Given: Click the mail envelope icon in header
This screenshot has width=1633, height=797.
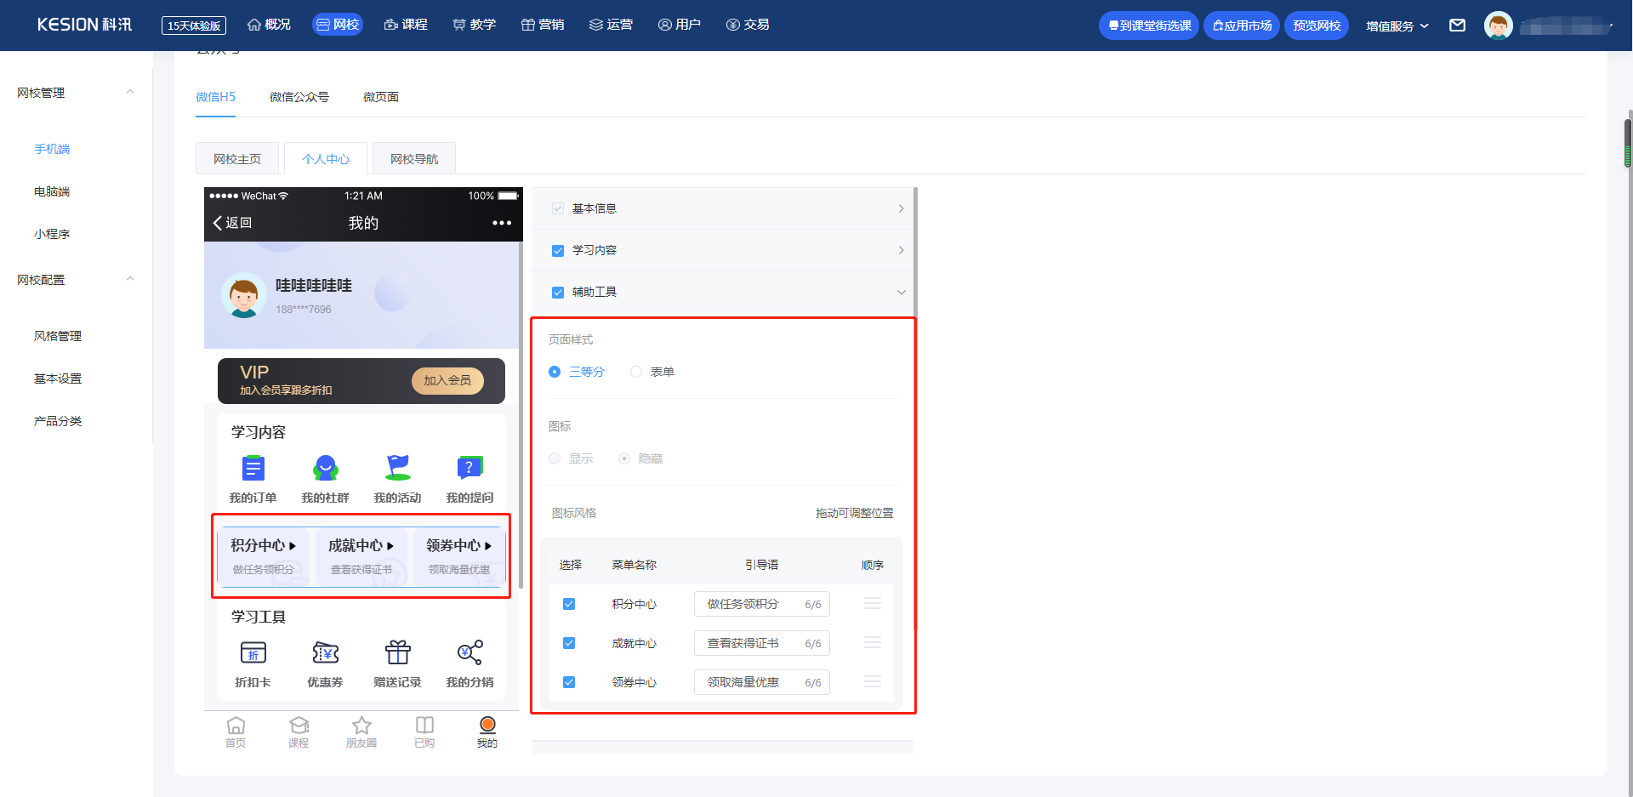Looking at the screenshot, I should 1457,26.
